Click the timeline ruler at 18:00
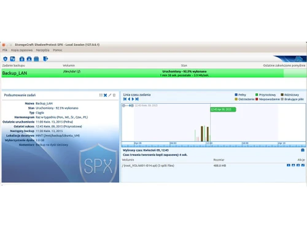The height and width of the screenshot is (230, 307). pyautogui.click(x=245, y=144)
